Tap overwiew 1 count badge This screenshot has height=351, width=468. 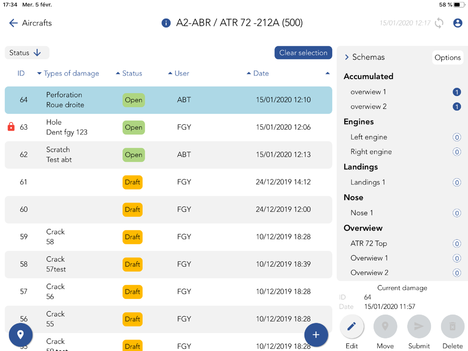click(457, 92)
